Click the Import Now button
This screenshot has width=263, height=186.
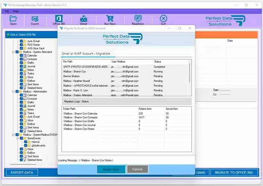tap(111, 169)
